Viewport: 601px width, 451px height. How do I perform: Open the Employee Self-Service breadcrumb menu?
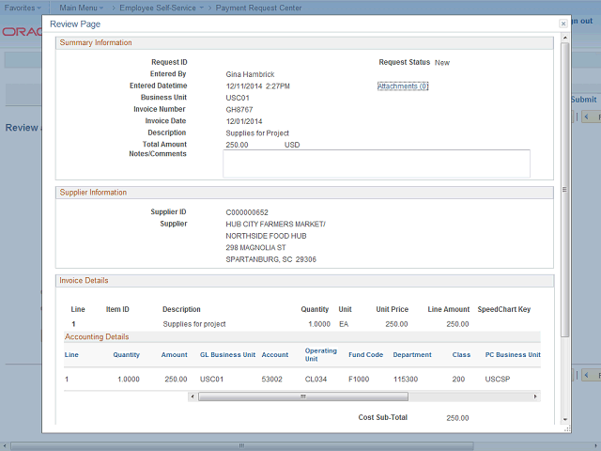160,7
